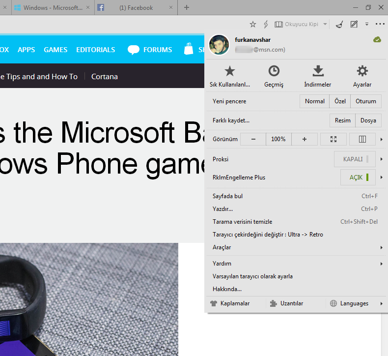Open the note edit pencil icon
Screen dimensions: 388x356
pyautogui.click(x=354, y=24)
